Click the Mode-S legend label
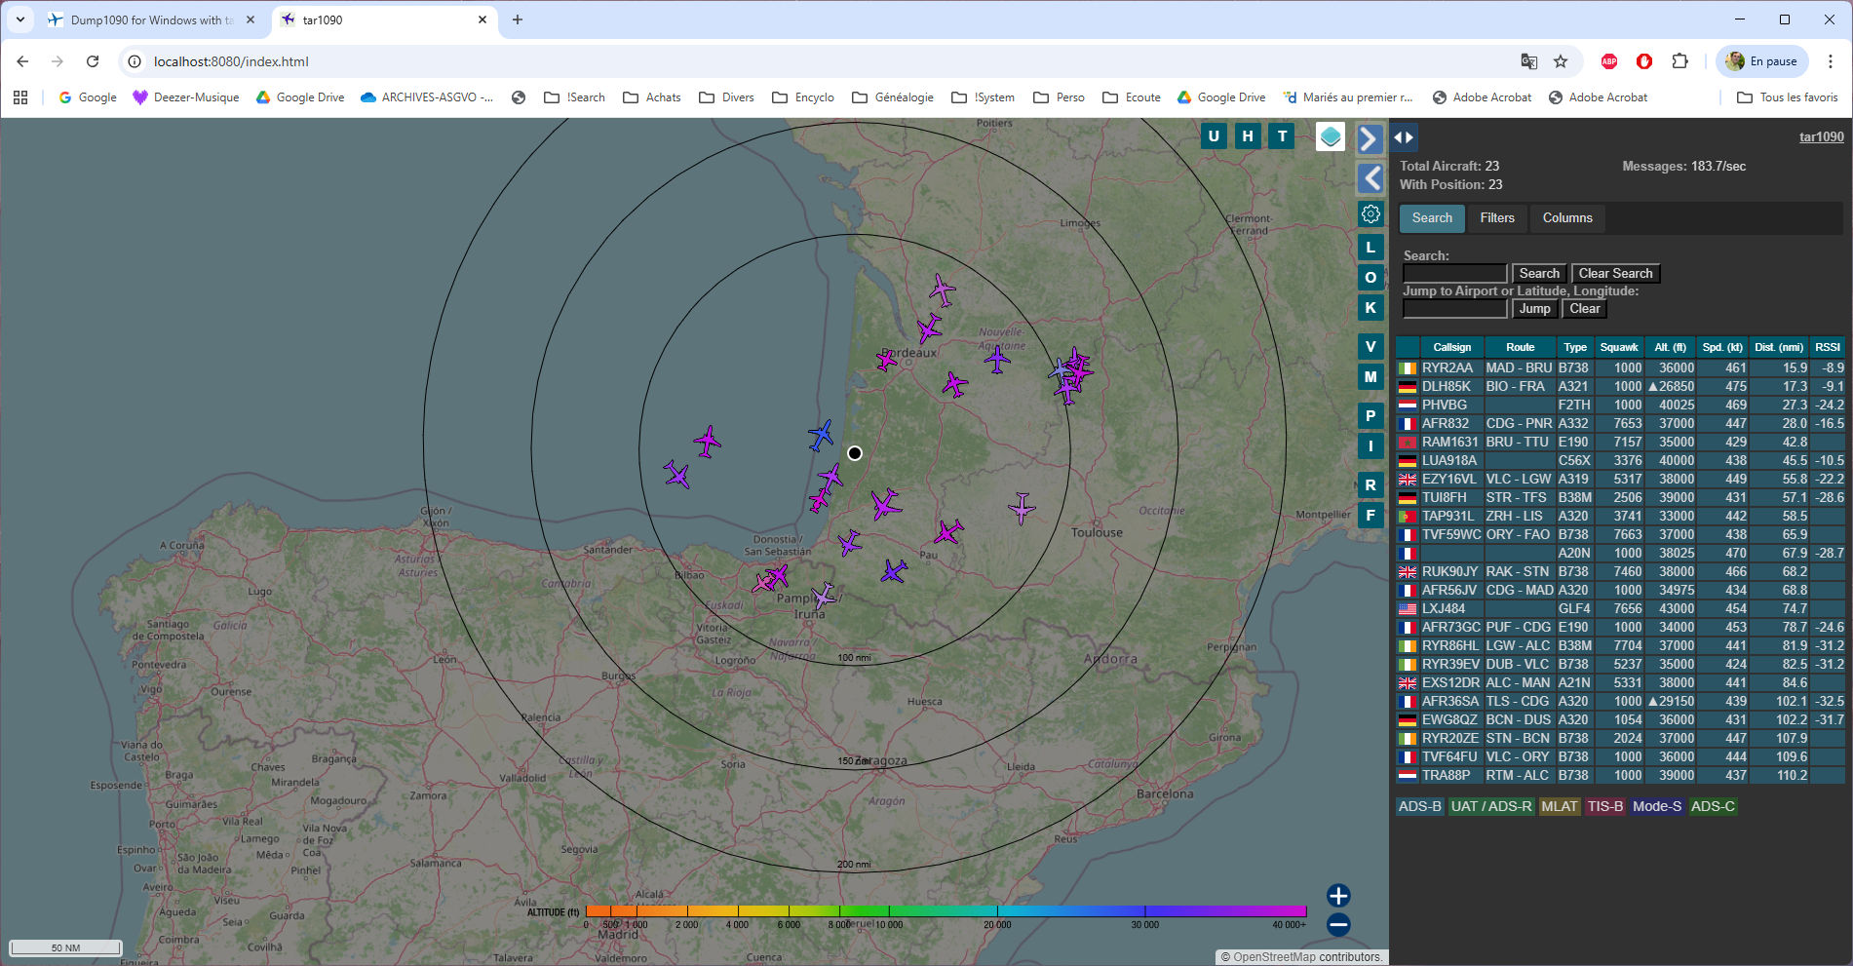The image size is (1853, 966). pyautogui.click(x=1656, y=807)
